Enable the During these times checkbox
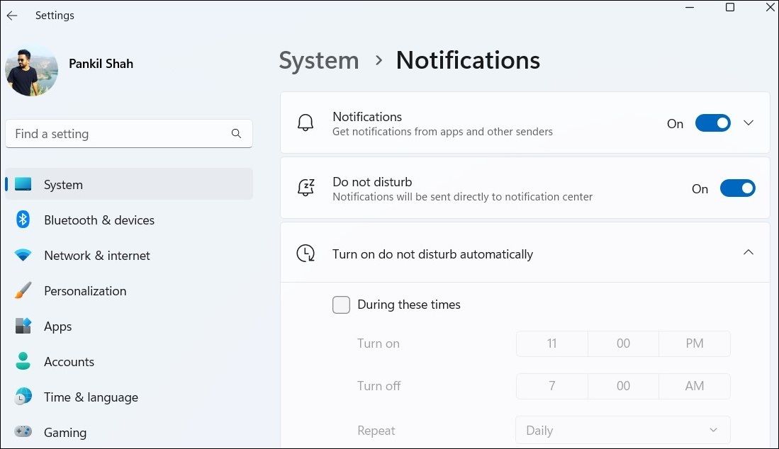779x449 pixels. pyautogui.click(x=341, y=305)
